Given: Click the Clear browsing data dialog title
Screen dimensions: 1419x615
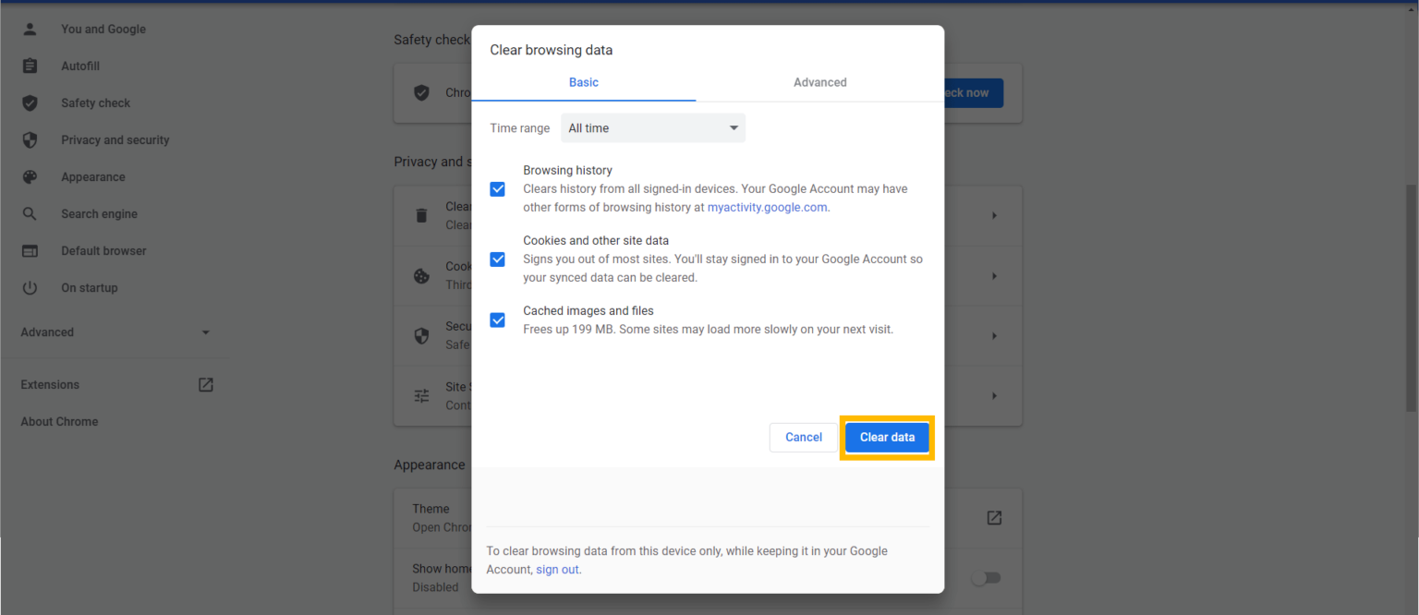Looking at the screenshot, I should pyautogui.click(x=551, y=50).
